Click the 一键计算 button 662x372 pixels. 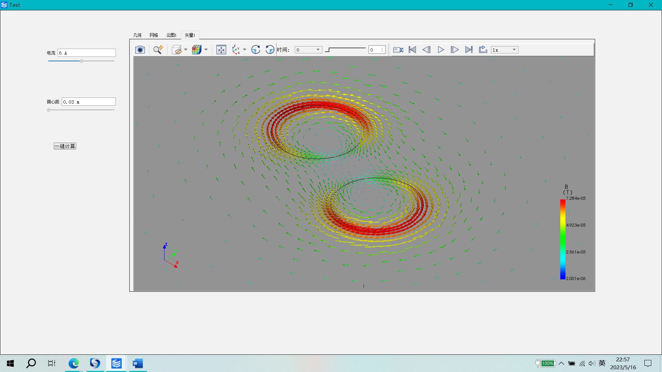coord(65,146)
